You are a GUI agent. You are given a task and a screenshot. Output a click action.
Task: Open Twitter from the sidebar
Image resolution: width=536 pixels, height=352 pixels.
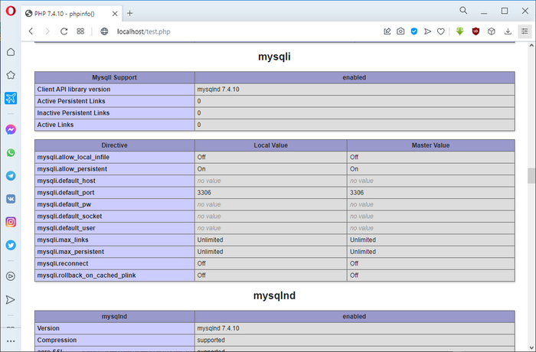click(11, 246)
